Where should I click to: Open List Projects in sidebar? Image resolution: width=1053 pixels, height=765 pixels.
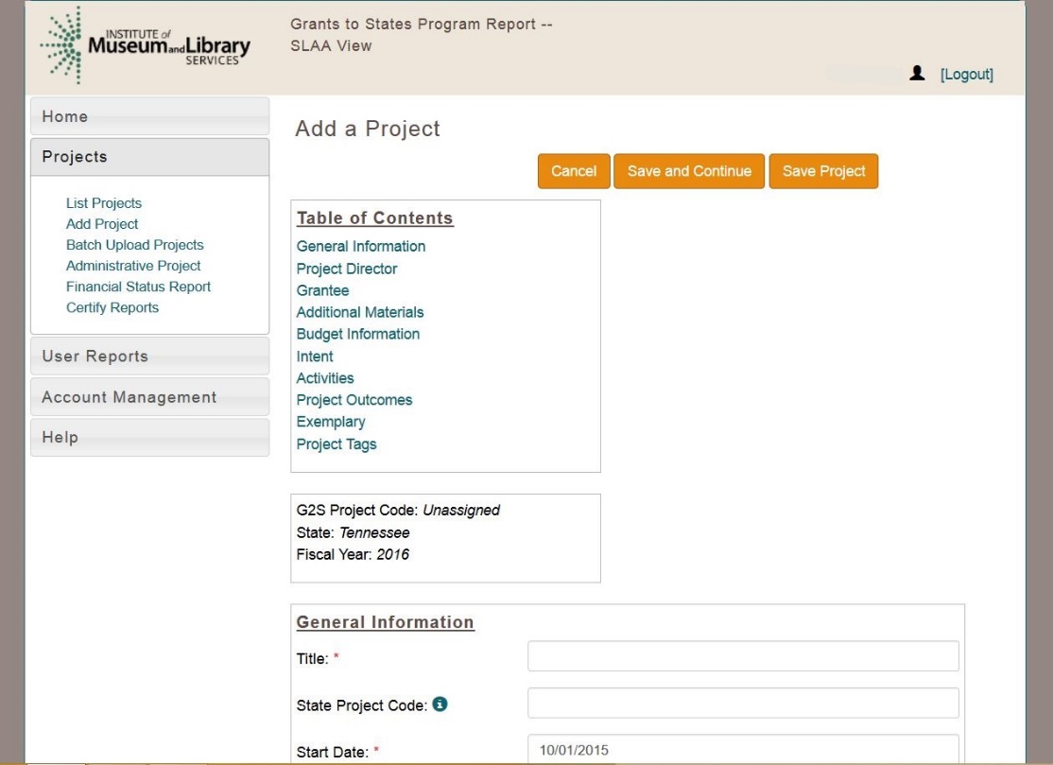(x=104, y=203)
